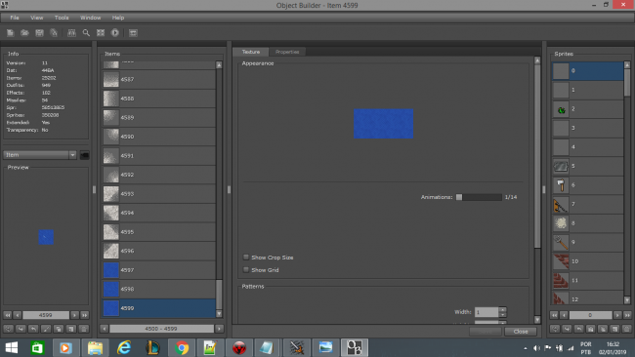Click the items range field 4500 - 4599
635x357 pixels.
[x=161, y=329]
